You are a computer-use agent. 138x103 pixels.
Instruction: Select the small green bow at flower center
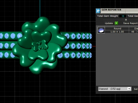(x=40, y=45)
